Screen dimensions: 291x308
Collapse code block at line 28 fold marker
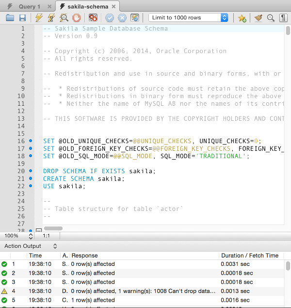[x=39, y=230]
